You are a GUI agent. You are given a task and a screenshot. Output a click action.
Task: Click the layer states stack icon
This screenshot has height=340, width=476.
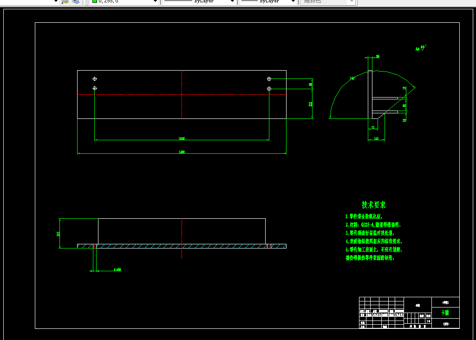coord(76,1)
